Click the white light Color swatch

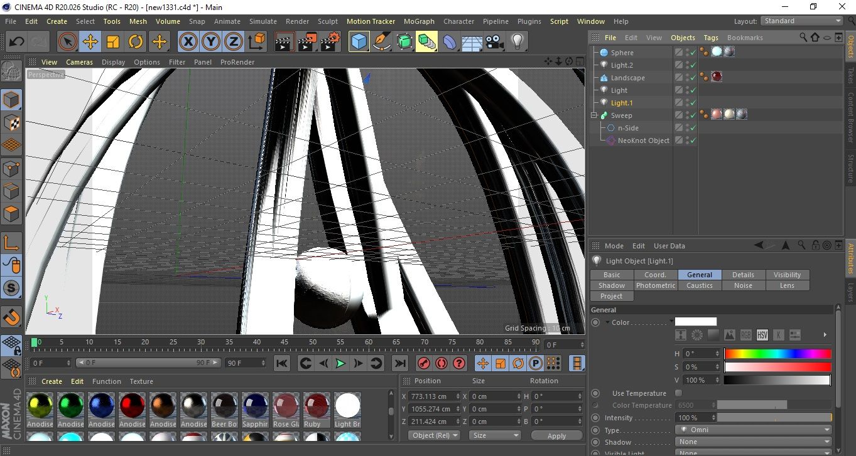click(x=696, y=322)
